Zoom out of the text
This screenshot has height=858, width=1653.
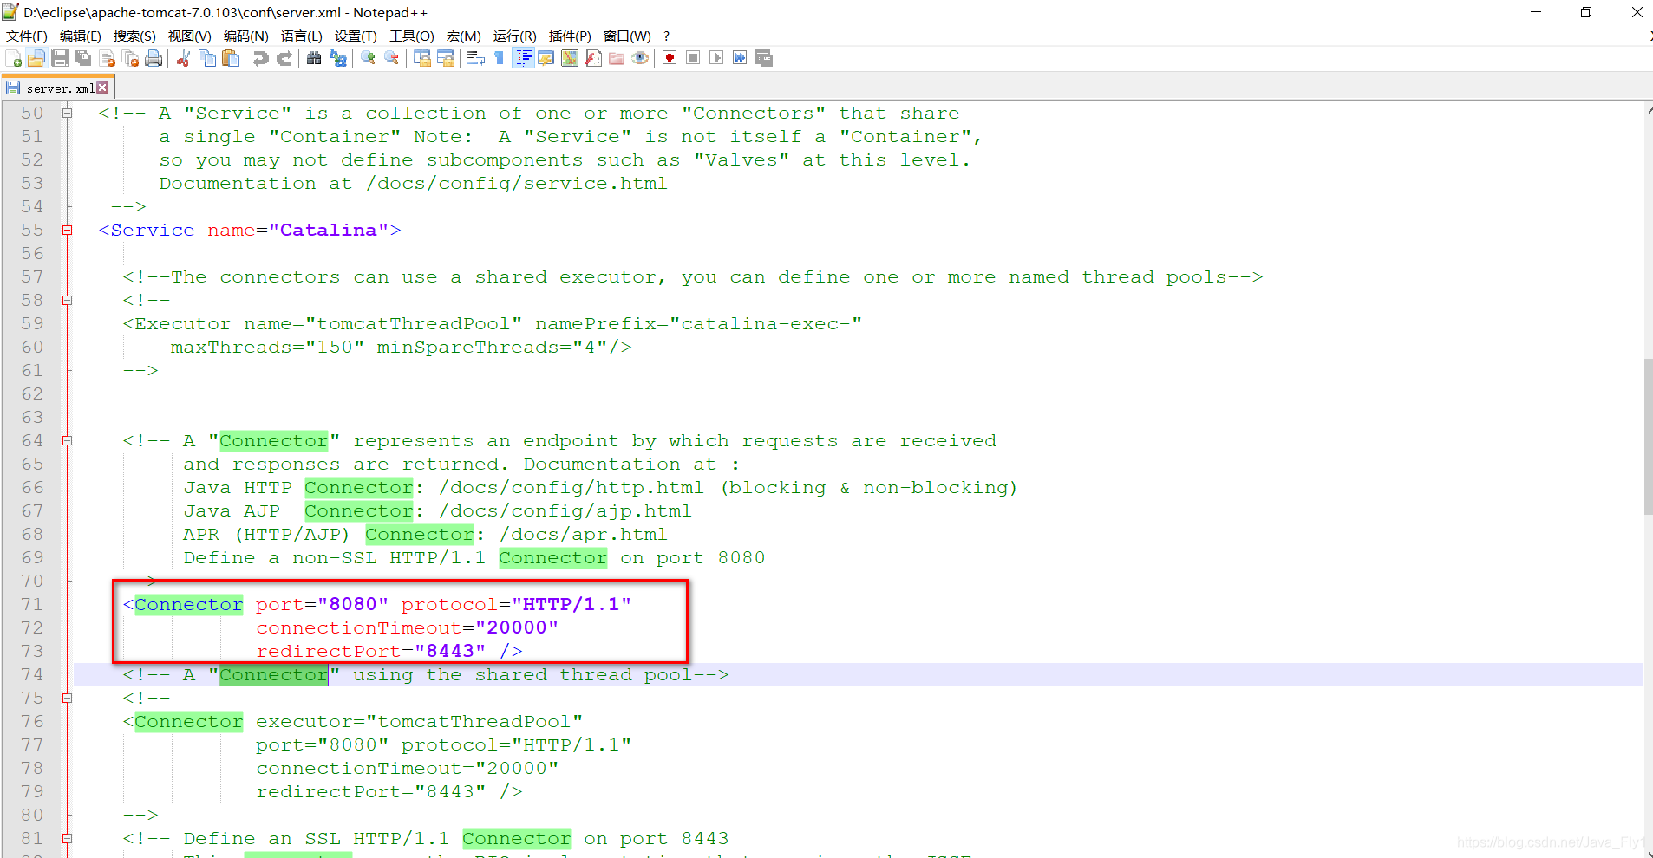point(392,58)
